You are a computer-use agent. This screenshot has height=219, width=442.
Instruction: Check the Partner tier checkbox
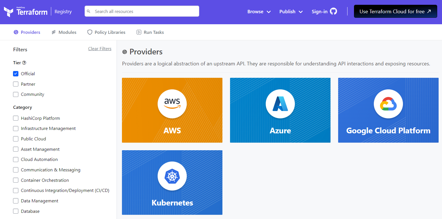(x=16, y=84)
